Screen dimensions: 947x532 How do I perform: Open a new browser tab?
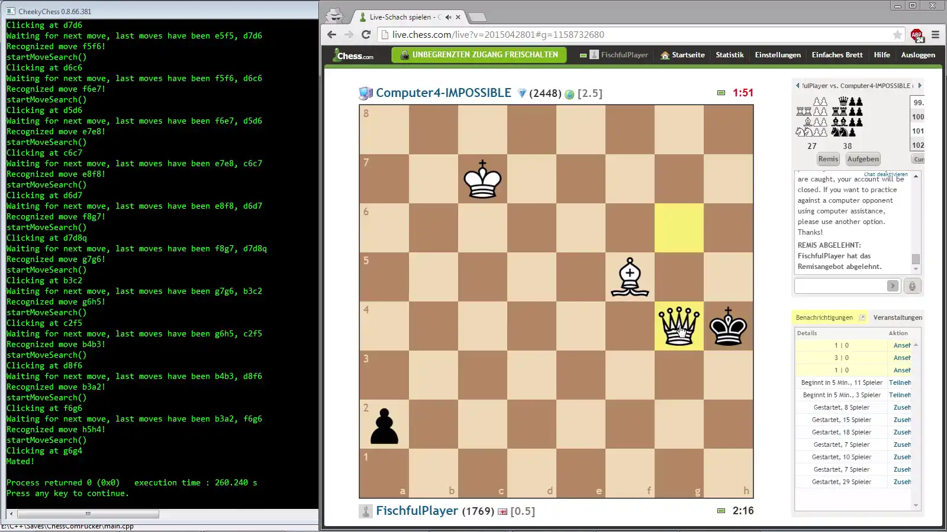click(x=477, y=17)
